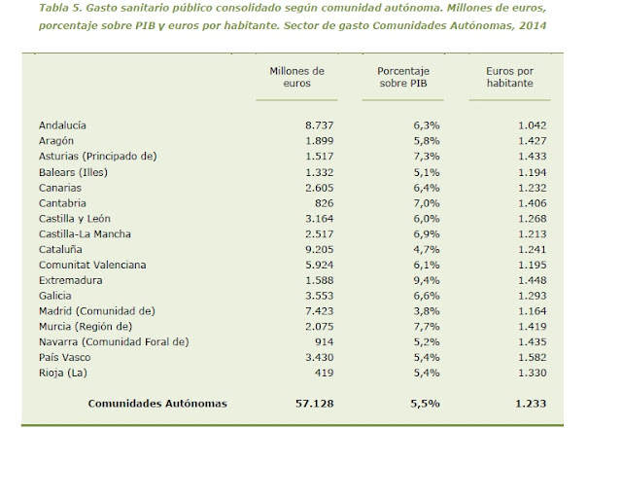622x498 pixels.
Task: Select the 'Andalucía' row label
Action: coord(62,125)
